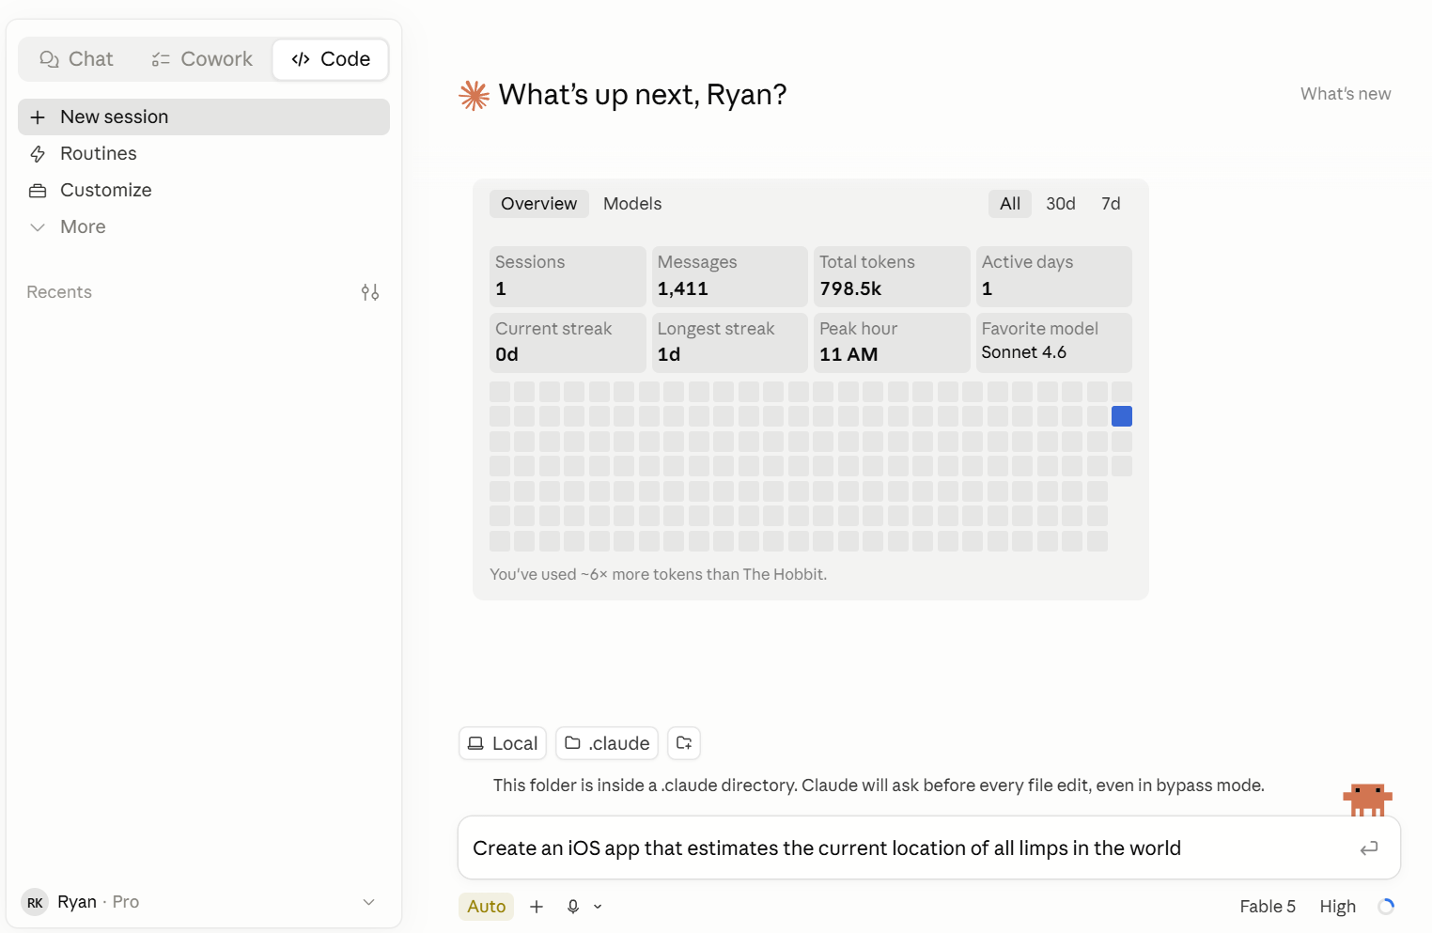This screenshot has width=1432, height=933.
Task: Select the All time range
Action: click(x=1010, y=204)
